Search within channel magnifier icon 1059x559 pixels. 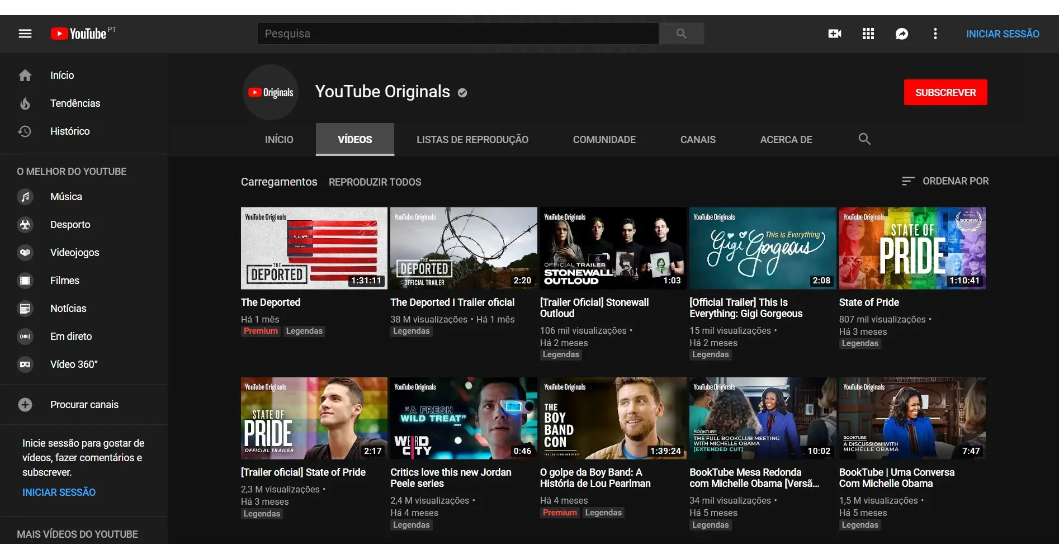click(864, 139)
